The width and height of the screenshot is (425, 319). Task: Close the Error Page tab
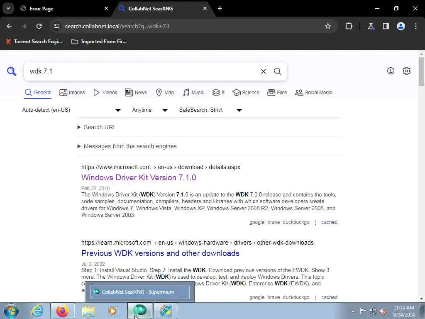pyautogui.click(x=106, y=8)
